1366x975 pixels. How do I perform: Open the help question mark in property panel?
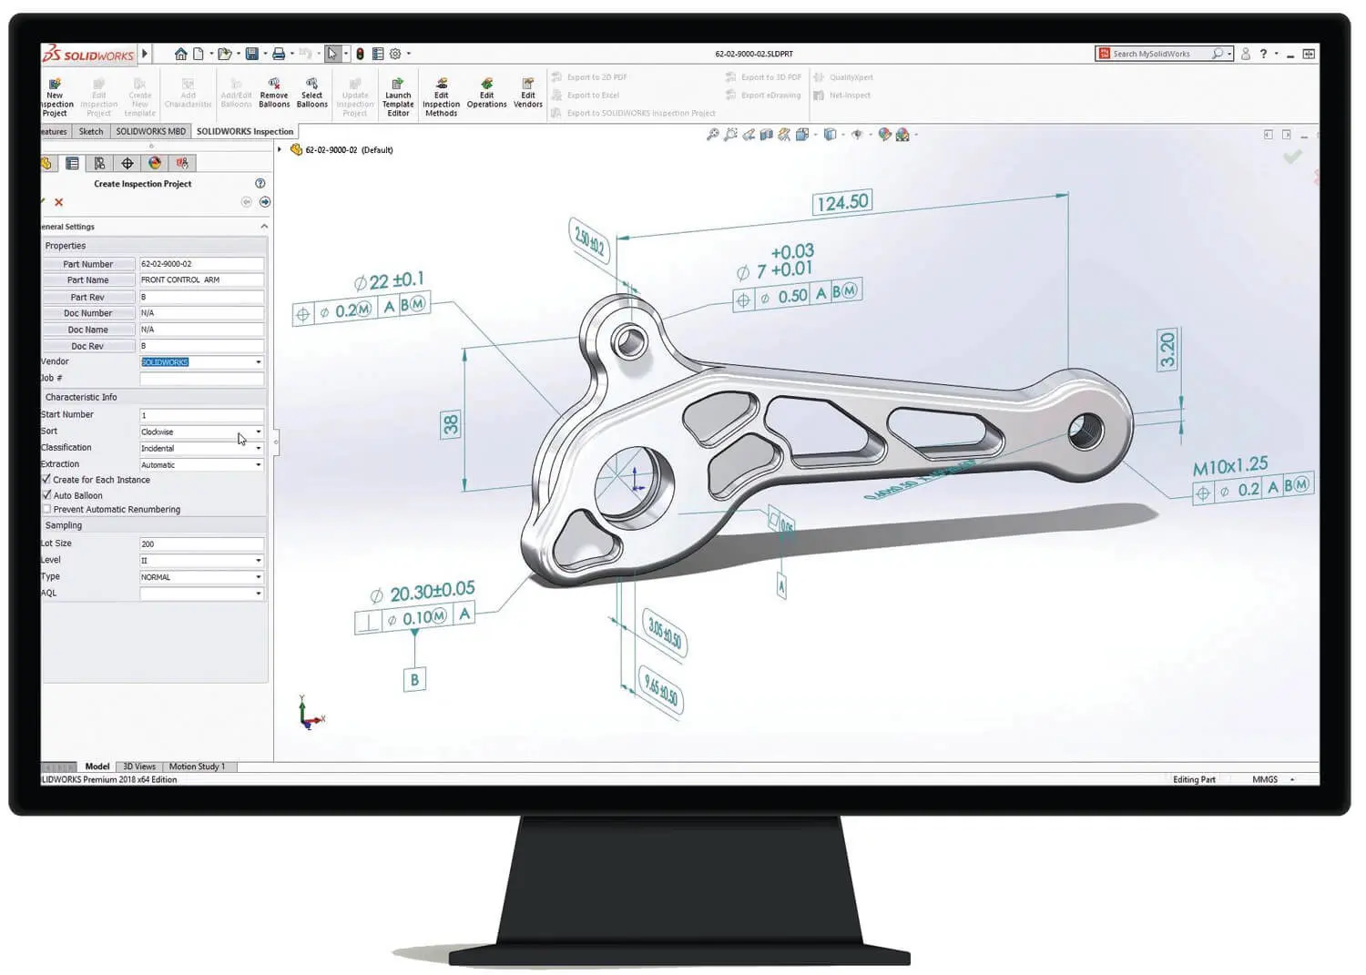(x=260, y=184)
